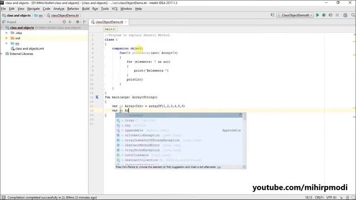Open the Analyze menu
This screenshot has width=356, height=200.
tap(59, 9)
